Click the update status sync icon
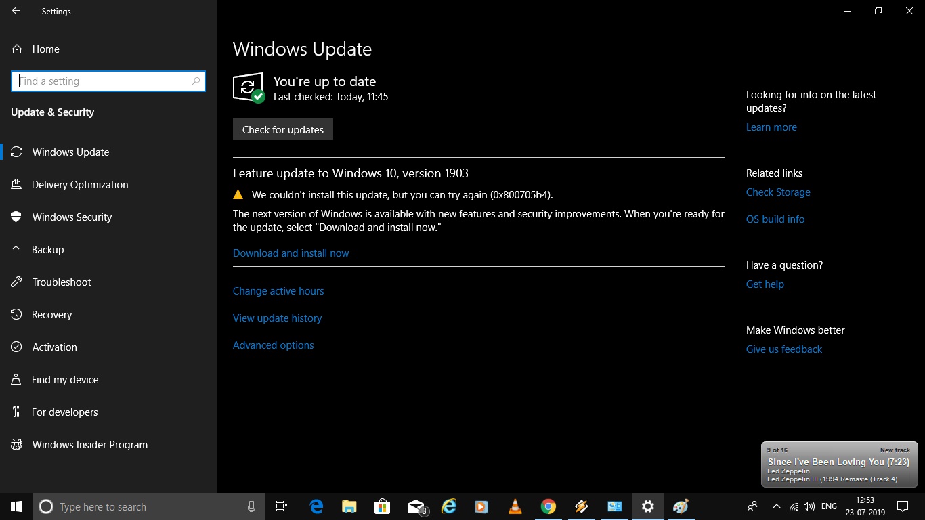 tap(249, 87)
